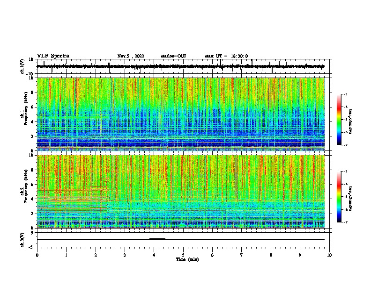Image resolution: width=371 pixels, height=286 pixels.
Task: Click the "1" tick on the time axis
Action: click(66, 255)
